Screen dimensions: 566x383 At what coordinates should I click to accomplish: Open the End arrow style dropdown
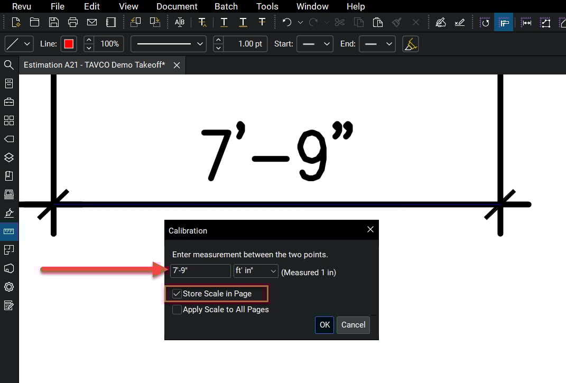pyautogui.click(x=377, y=44)
